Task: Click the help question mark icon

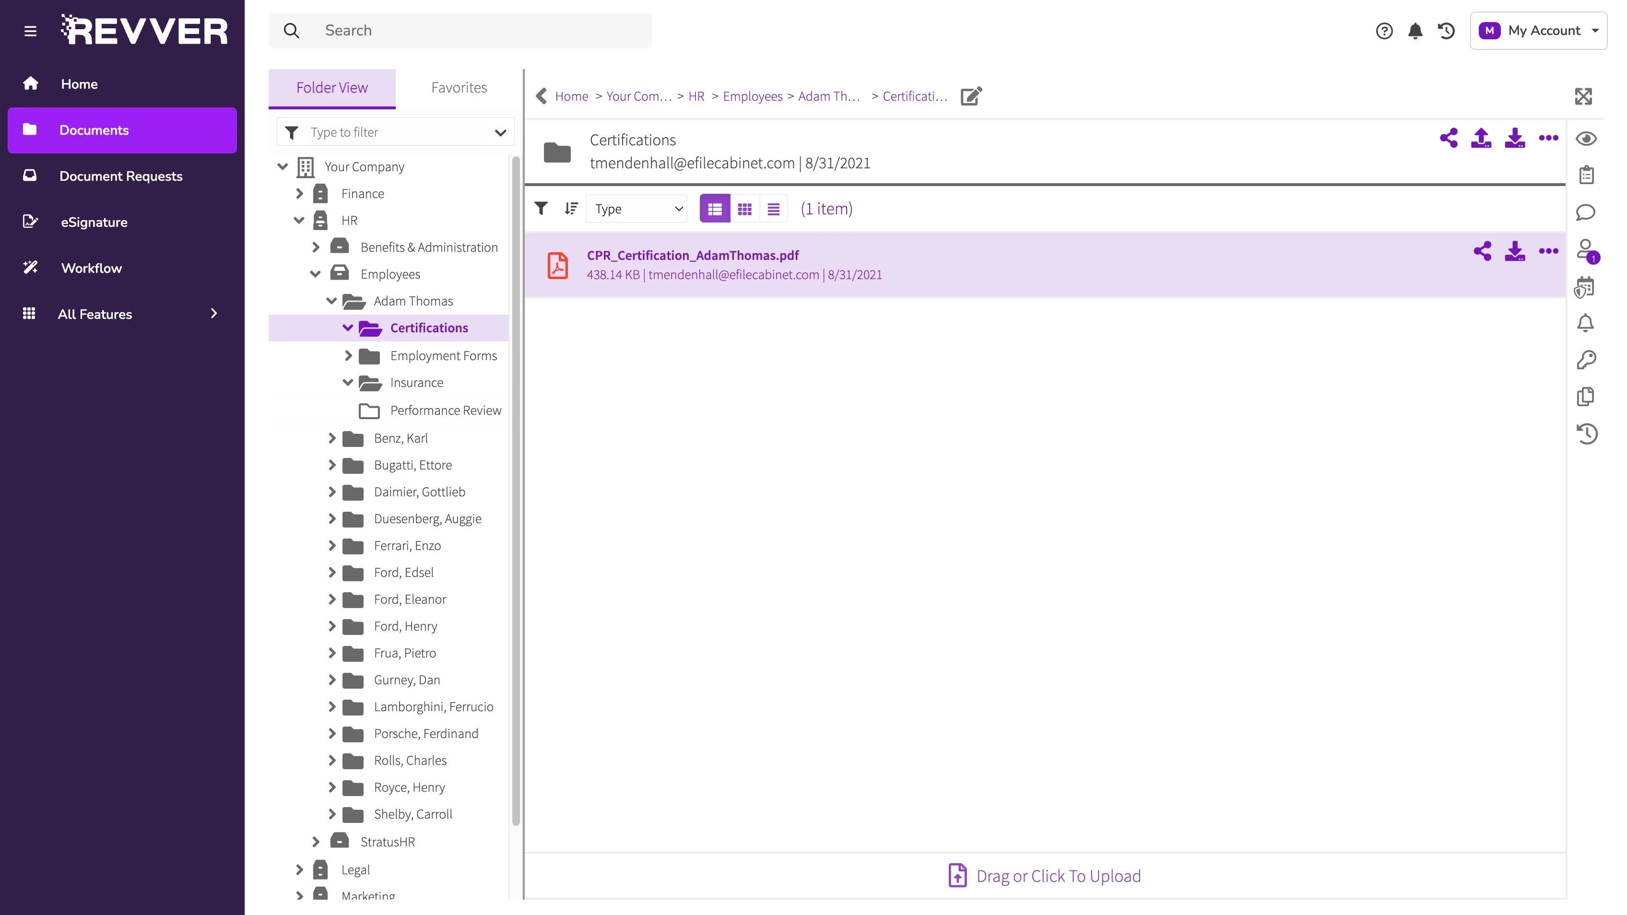Action: [1384, 31]
